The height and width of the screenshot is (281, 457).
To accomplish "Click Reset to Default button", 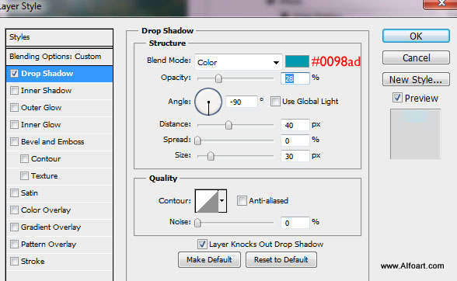I will (x=281, y=259).
